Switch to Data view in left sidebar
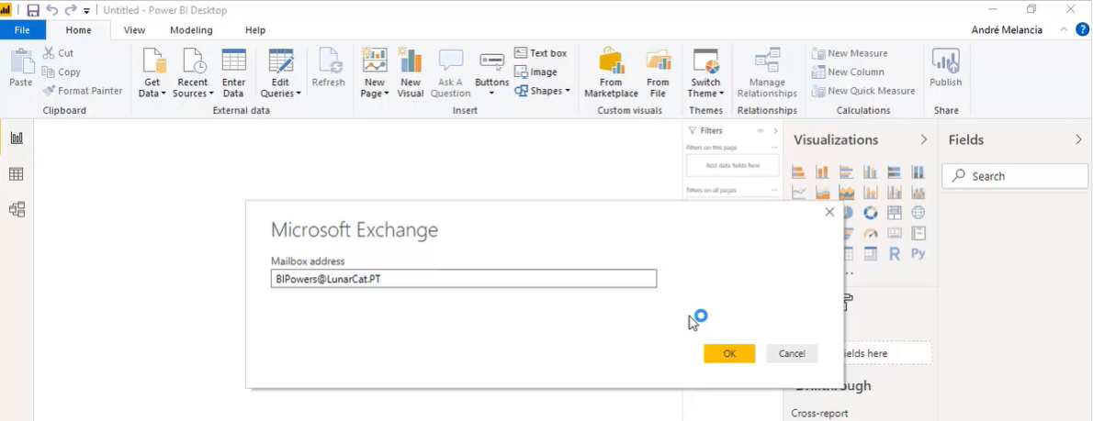Screen dimensions: 1093x421 coord(17,174)
